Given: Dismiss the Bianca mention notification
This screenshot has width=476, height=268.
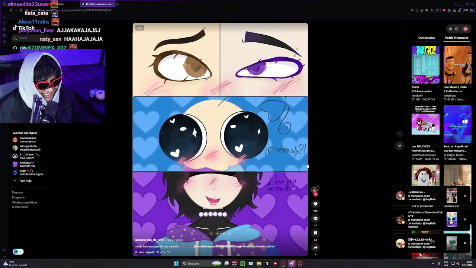Looking at the screenshot, I should pyautogui.click(x=465, y=196).
